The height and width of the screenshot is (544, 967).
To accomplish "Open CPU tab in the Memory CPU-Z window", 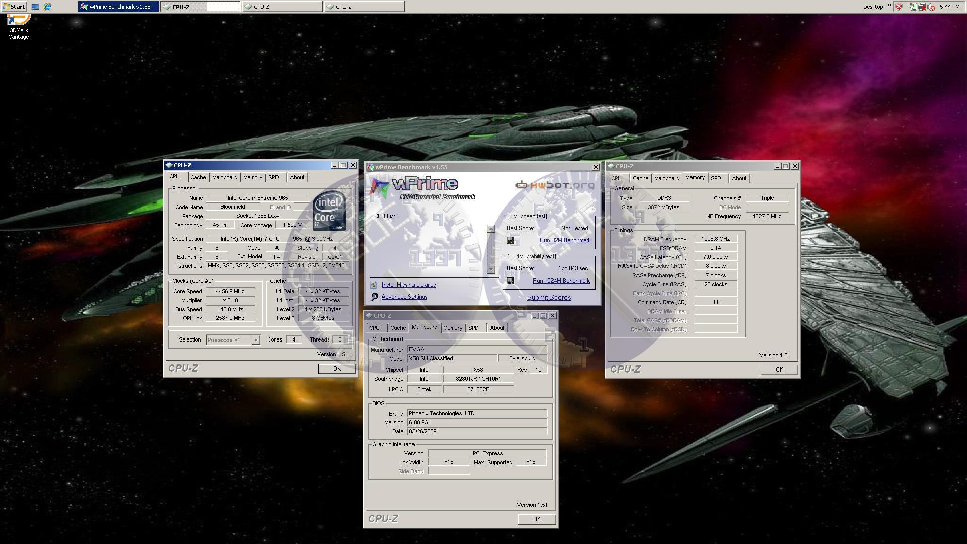I will (616, 178).
